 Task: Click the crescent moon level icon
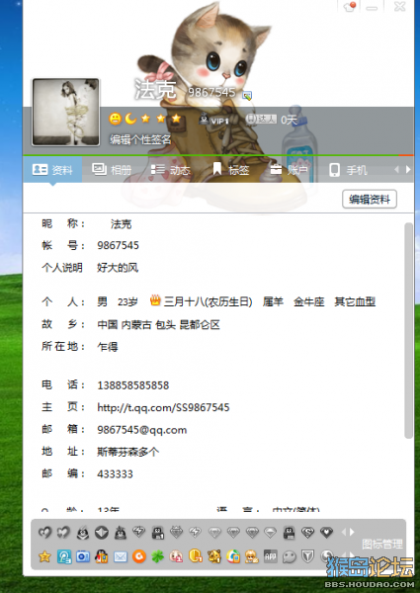pyautogui.click(x=130, y=119)
